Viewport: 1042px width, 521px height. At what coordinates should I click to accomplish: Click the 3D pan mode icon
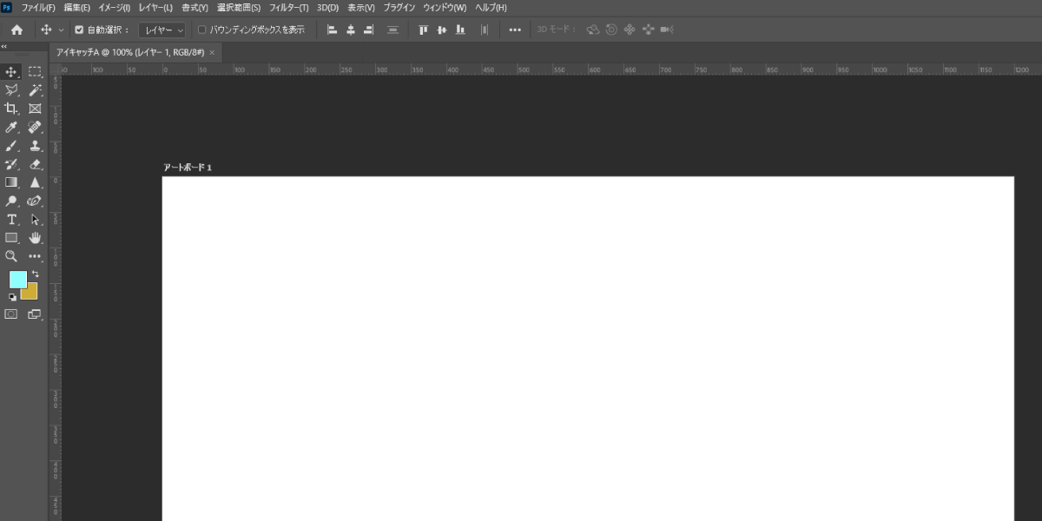[630, 30]
